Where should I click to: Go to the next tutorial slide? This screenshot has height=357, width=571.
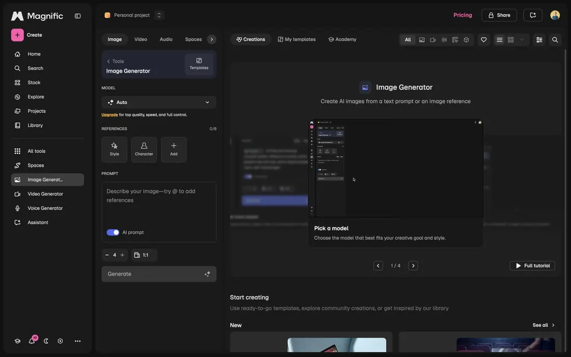coord(413,266)
